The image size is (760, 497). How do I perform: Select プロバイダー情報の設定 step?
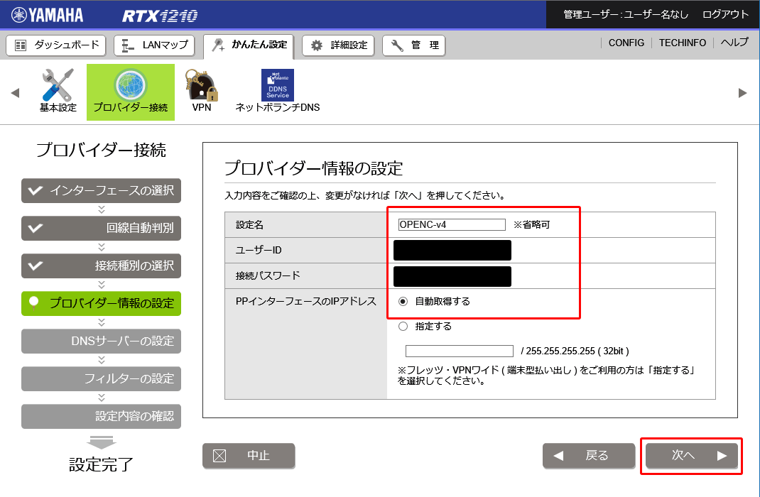102,303
